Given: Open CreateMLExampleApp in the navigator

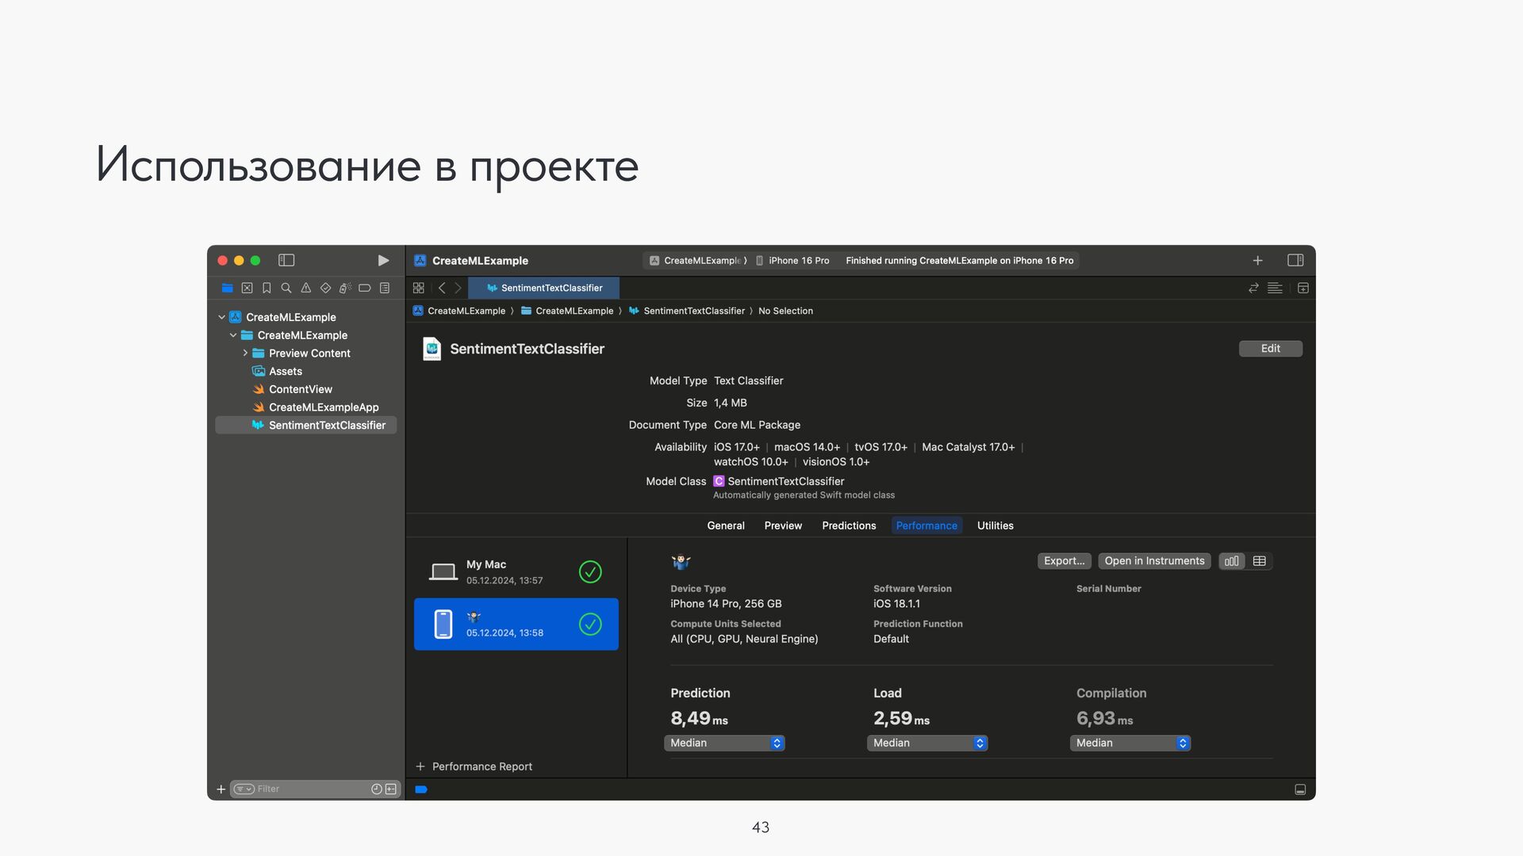Looking at the screenshot, I should coord(324,407).
